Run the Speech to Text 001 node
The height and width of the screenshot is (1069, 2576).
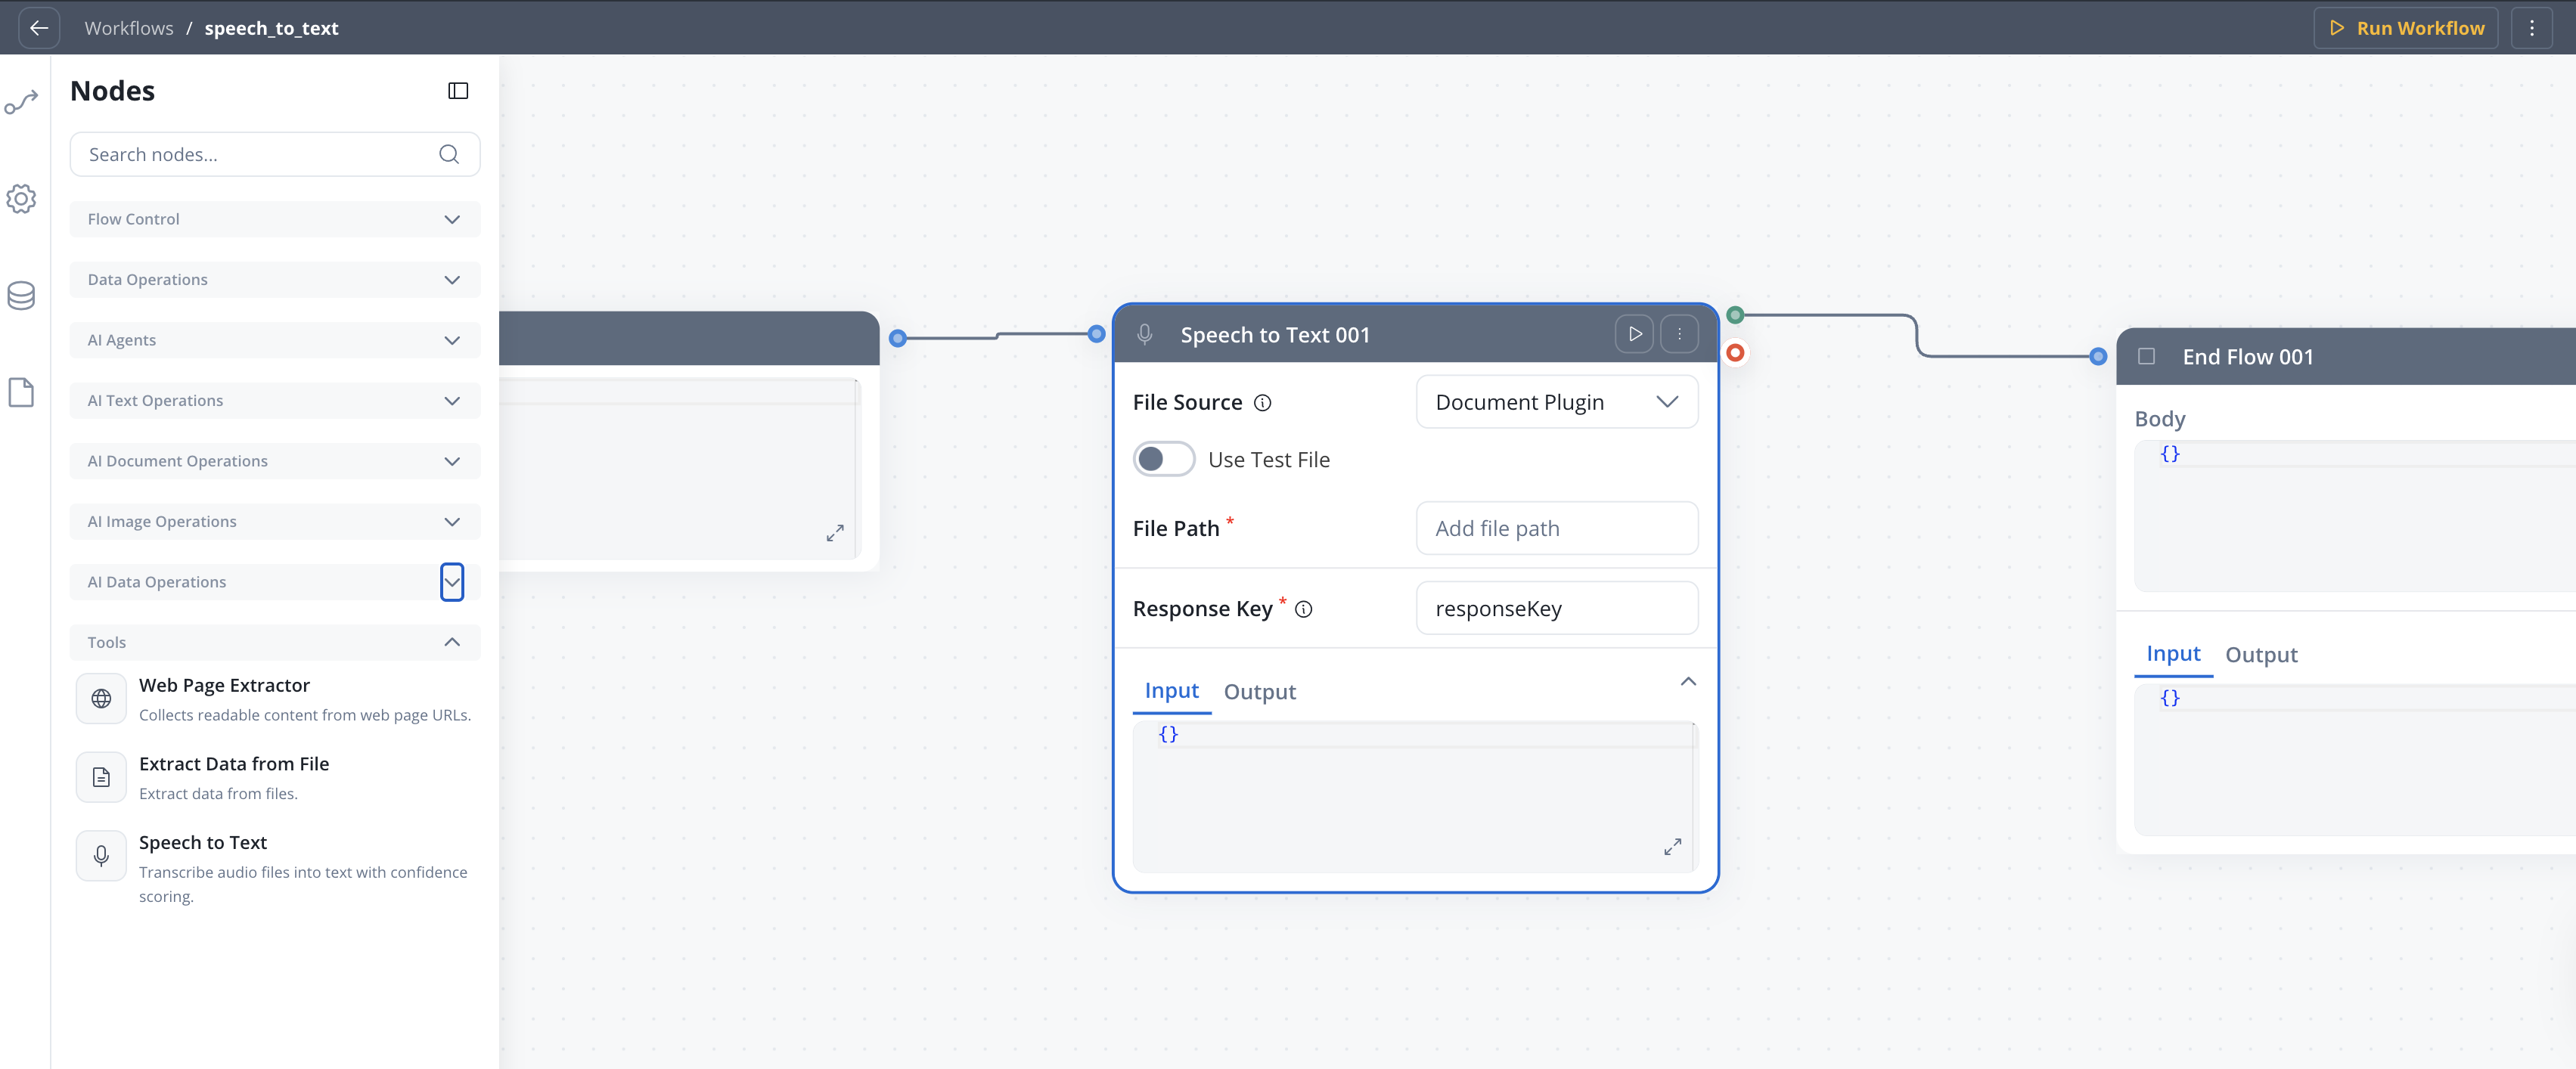[x=1634, y=334]
